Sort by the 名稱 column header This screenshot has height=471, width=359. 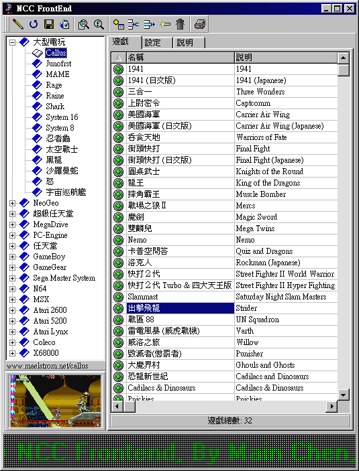pos(181,58)
